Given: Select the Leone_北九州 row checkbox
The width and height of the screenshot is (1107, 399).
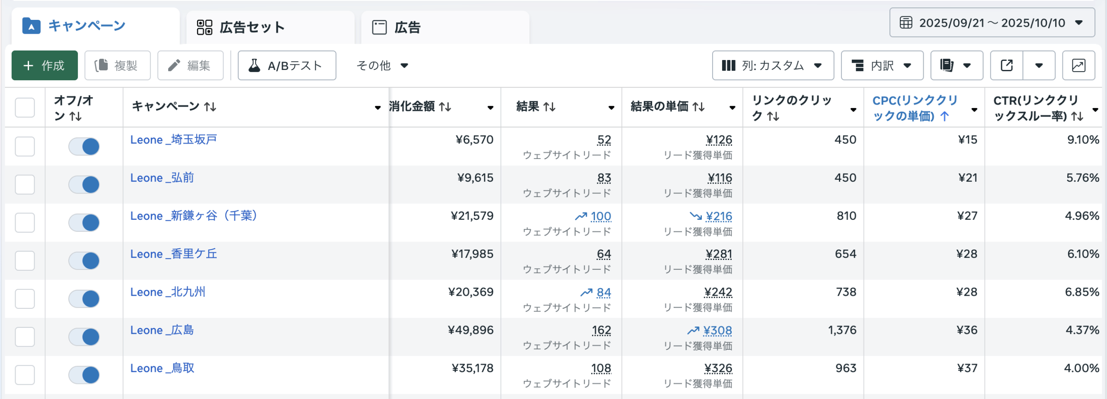Looking at the screenshot, I should click(x=25, y=299).
